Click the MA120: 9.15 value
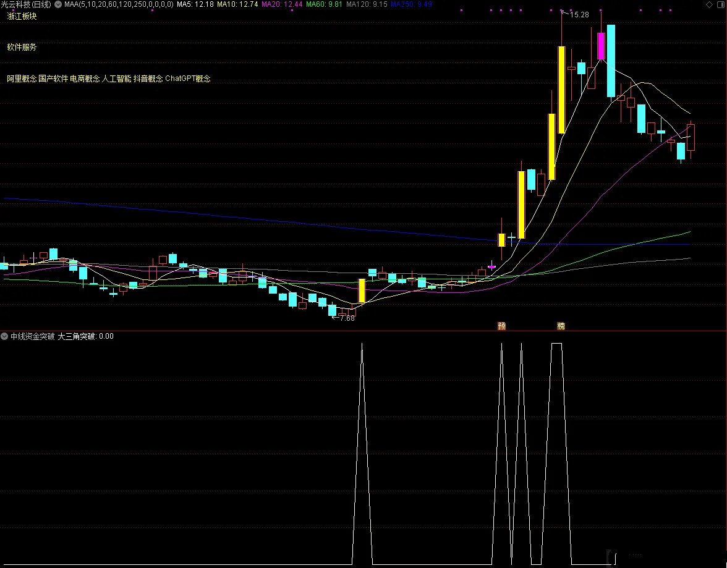Screen dimensions: 727x568 [x=367, y=4]
